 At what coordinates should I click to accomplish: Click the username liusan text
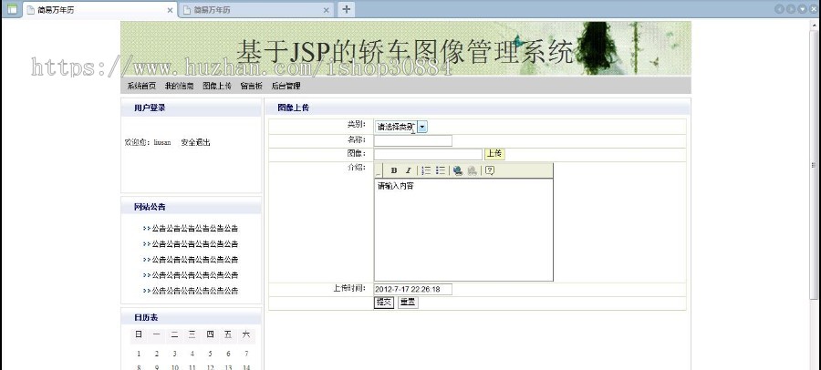pos(162,142)
